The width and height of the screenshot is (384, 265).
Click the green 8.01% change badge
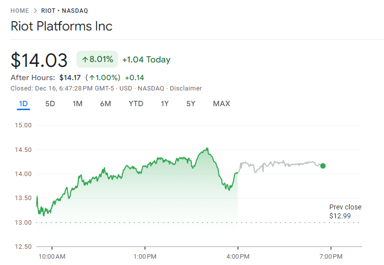click(x=97, y=59)
